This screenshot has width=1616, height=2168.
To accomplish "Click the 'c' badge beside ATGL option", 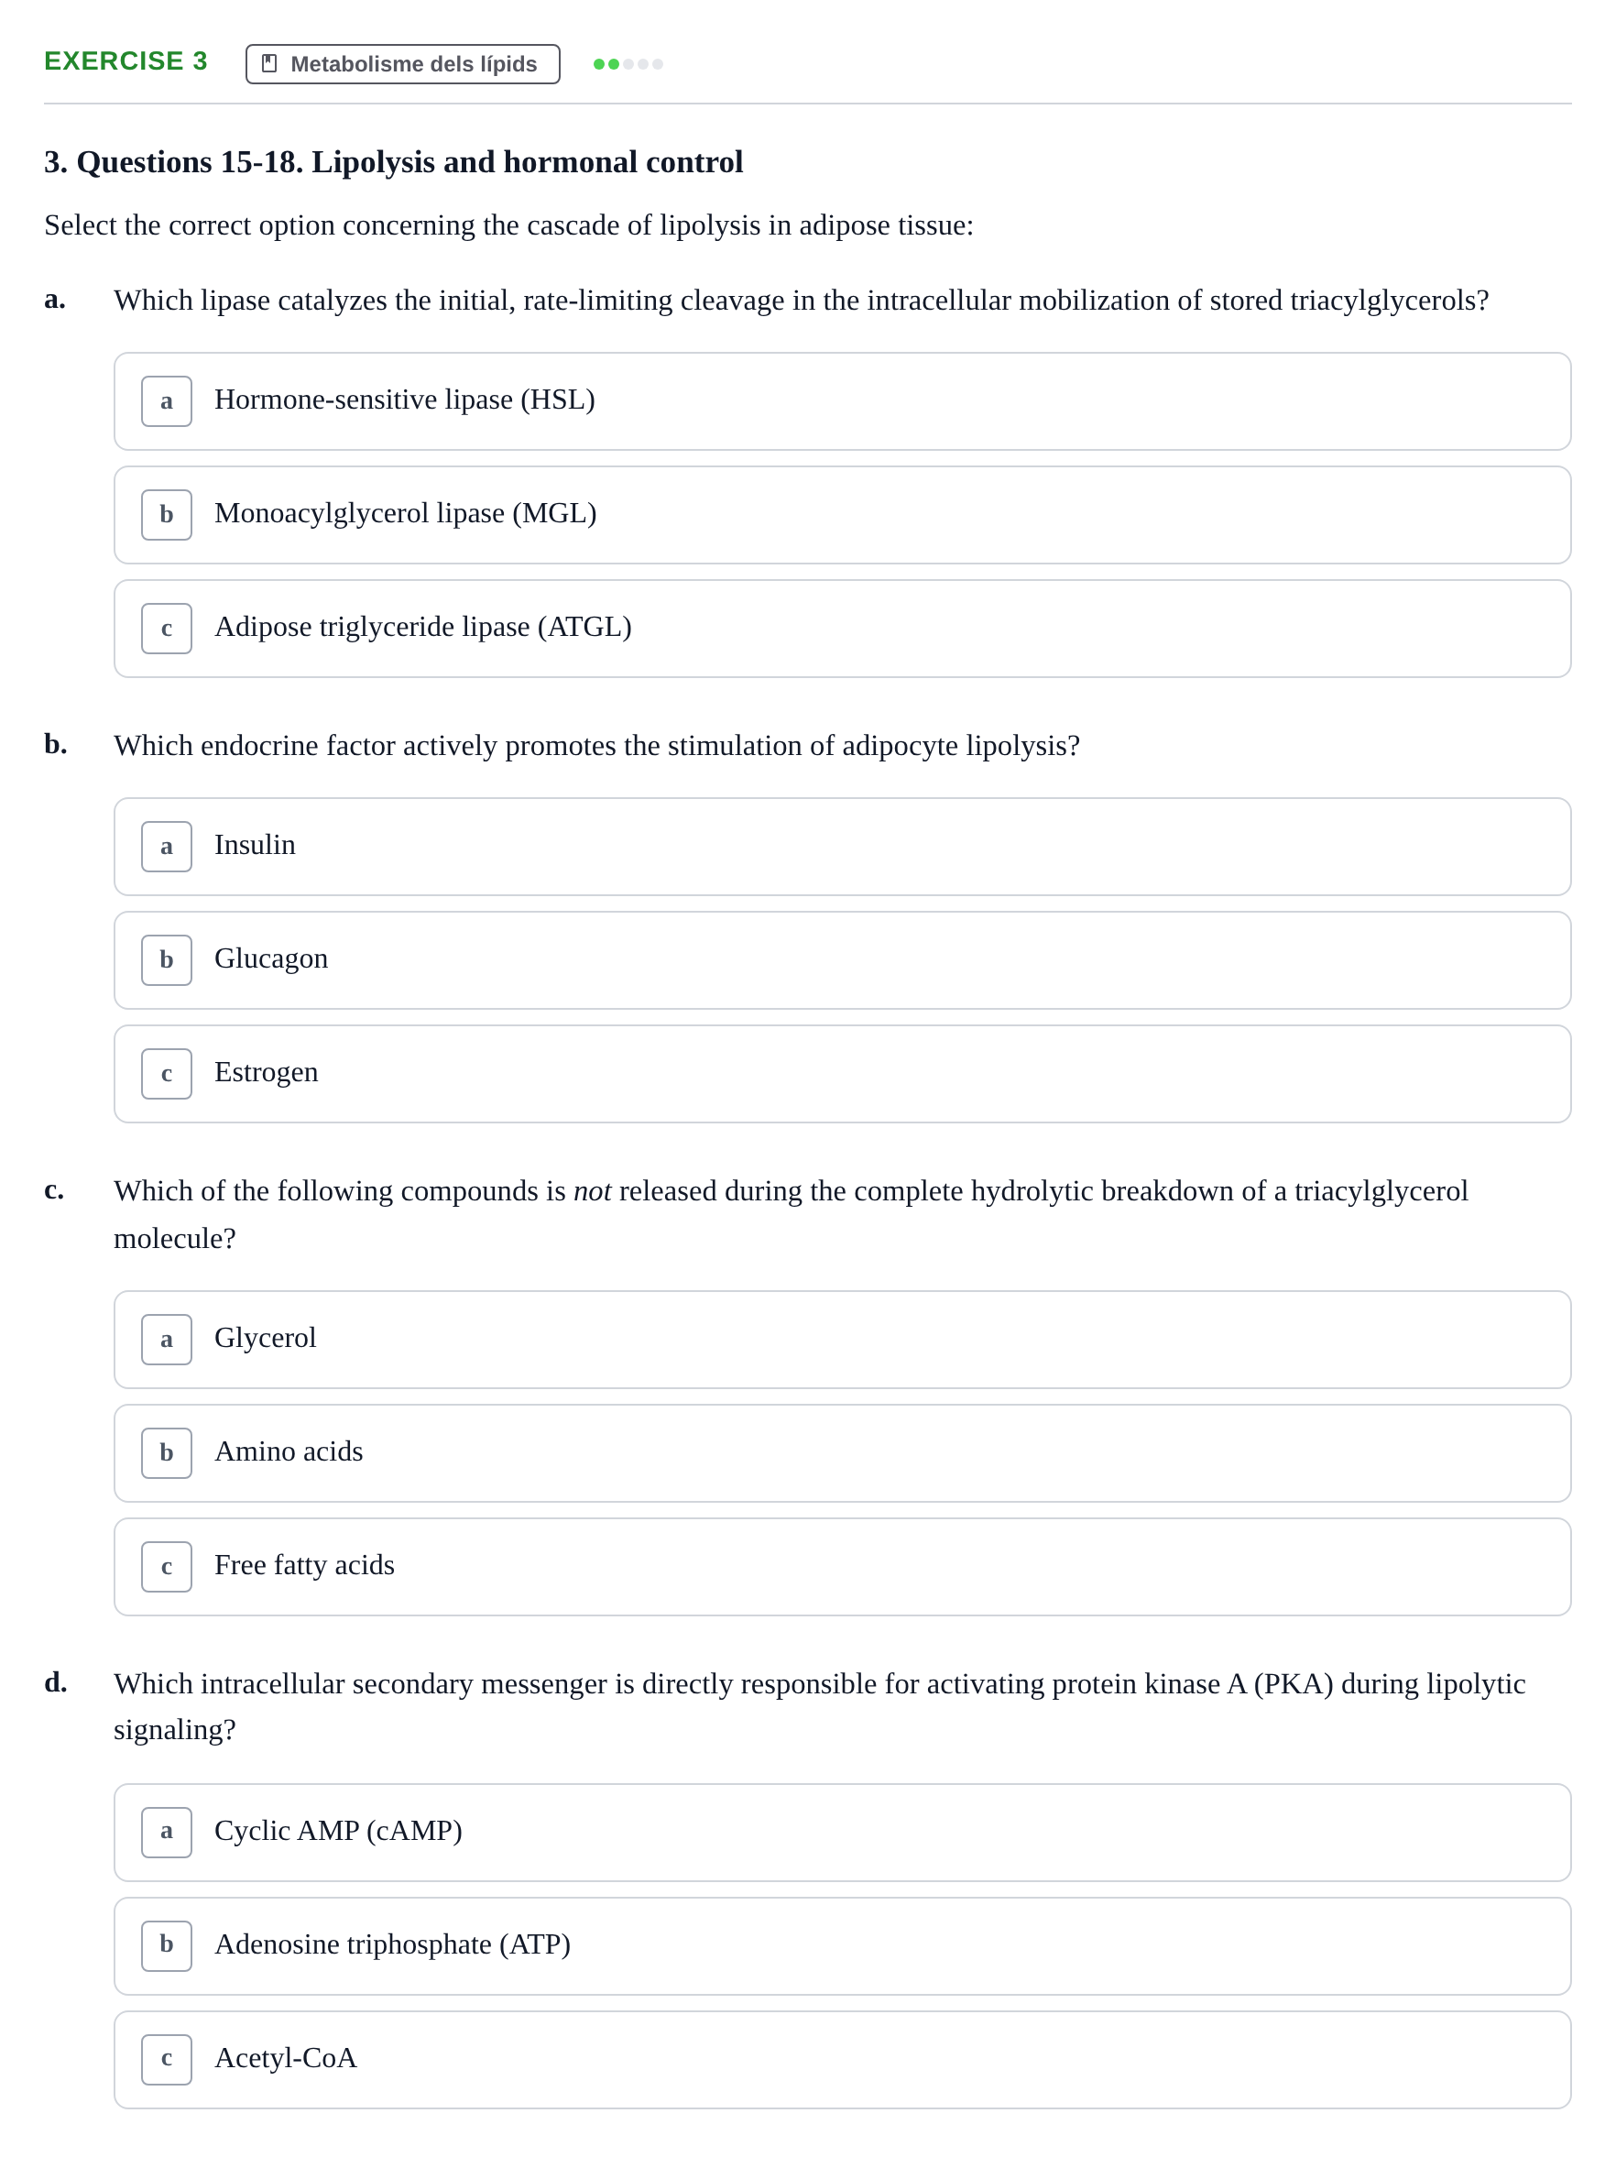I will click(x=167, y=628).
